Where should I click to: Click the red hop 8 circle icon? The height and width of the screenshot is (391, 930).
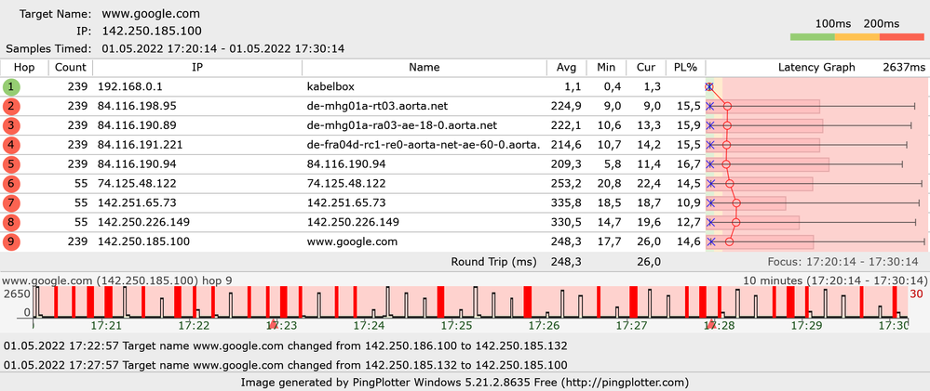point(11,222)
